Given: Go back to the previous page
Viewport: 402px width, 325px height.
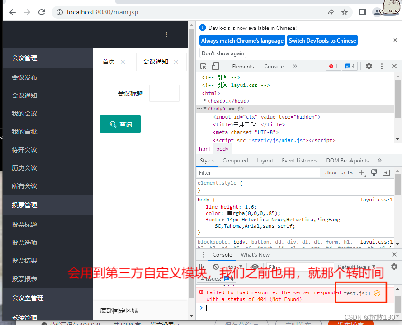Looking at the screenshot, I should 13,12.
